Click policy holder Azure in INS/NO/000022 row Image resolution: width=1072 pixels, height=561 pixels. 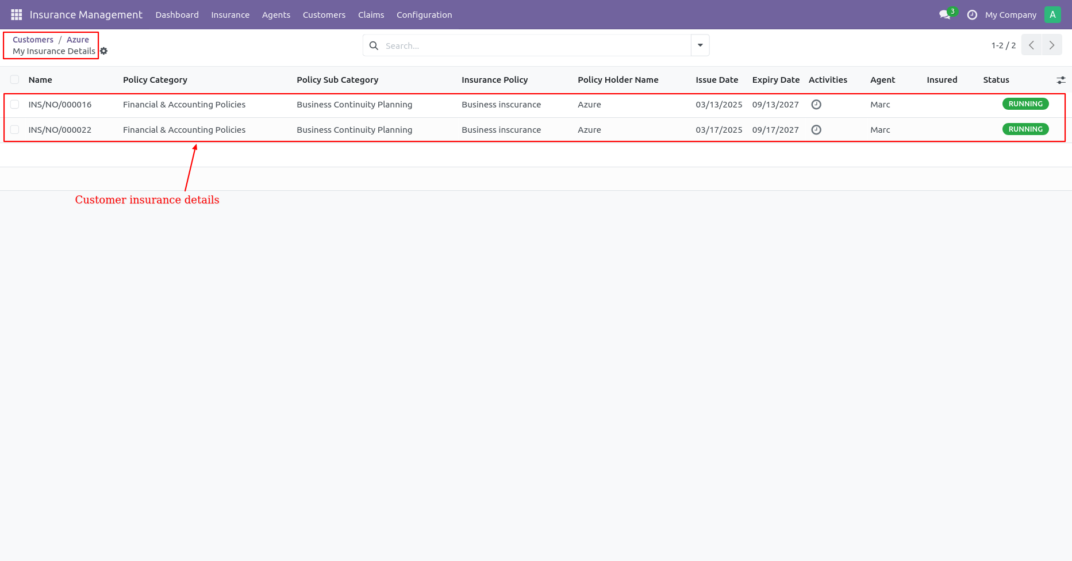click(589, 130)
